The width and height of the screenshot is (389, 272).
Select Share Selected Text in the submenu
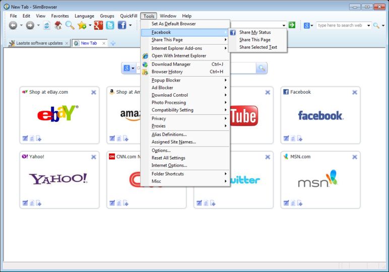(257, 47)
